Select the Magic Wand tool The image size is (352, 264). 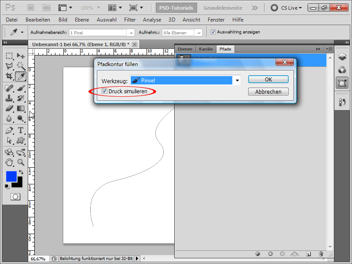click(21, 66)
